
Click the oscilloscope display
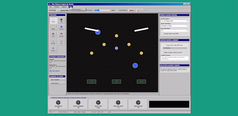[169, 104]
